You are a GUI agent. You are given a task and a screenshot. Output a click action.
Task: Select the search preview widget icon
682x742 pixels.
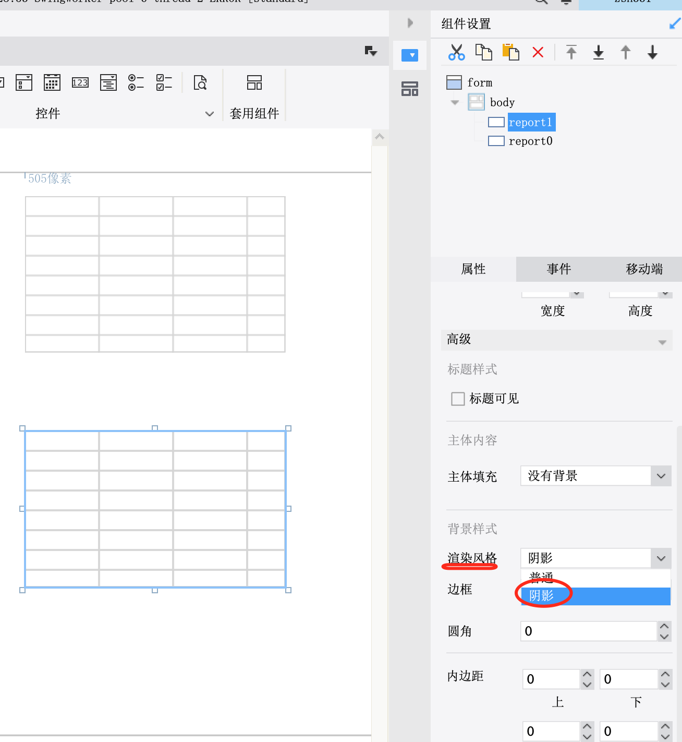200,82
